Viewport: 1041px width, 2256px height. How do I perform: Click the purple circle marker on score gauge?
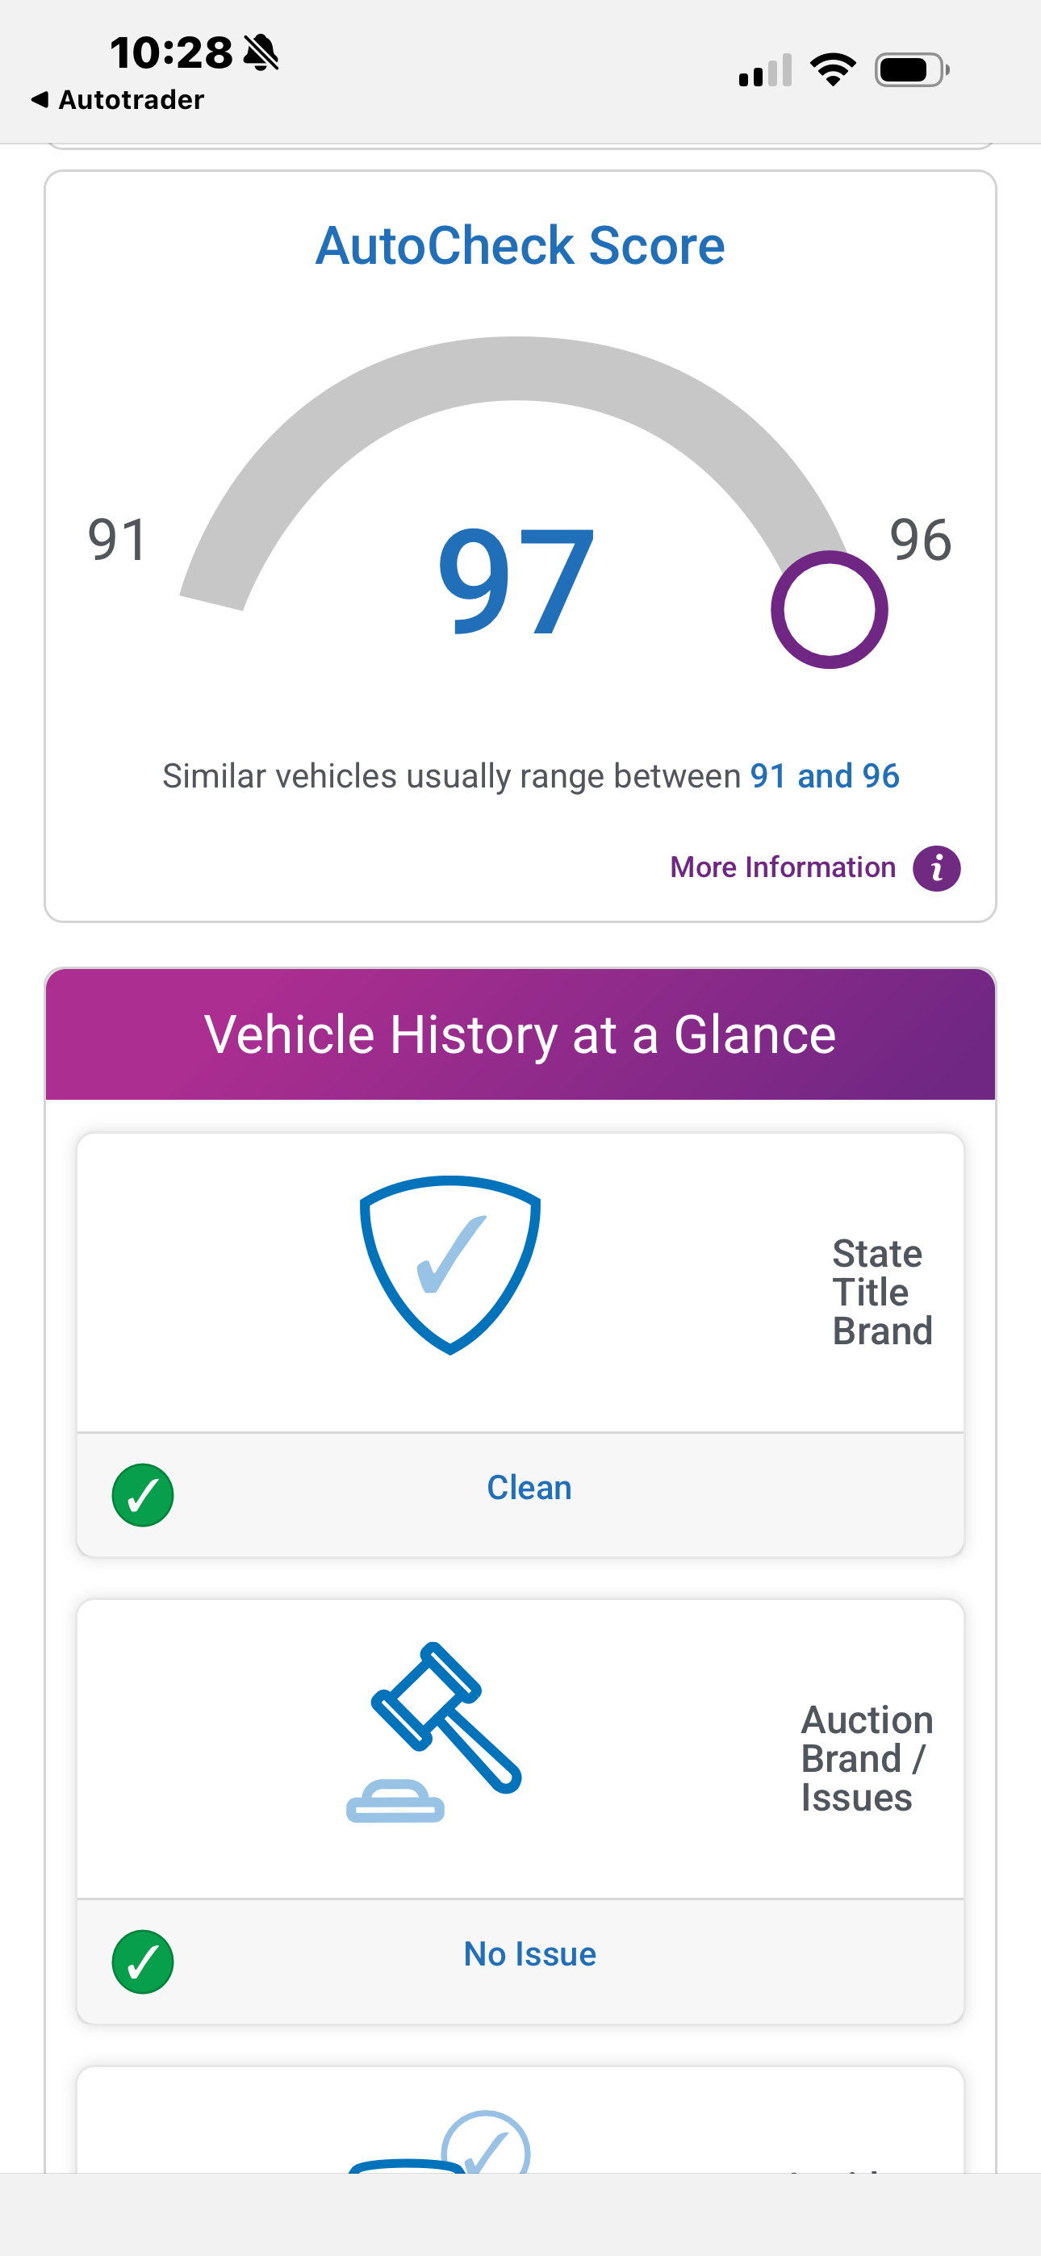point(829,609)
